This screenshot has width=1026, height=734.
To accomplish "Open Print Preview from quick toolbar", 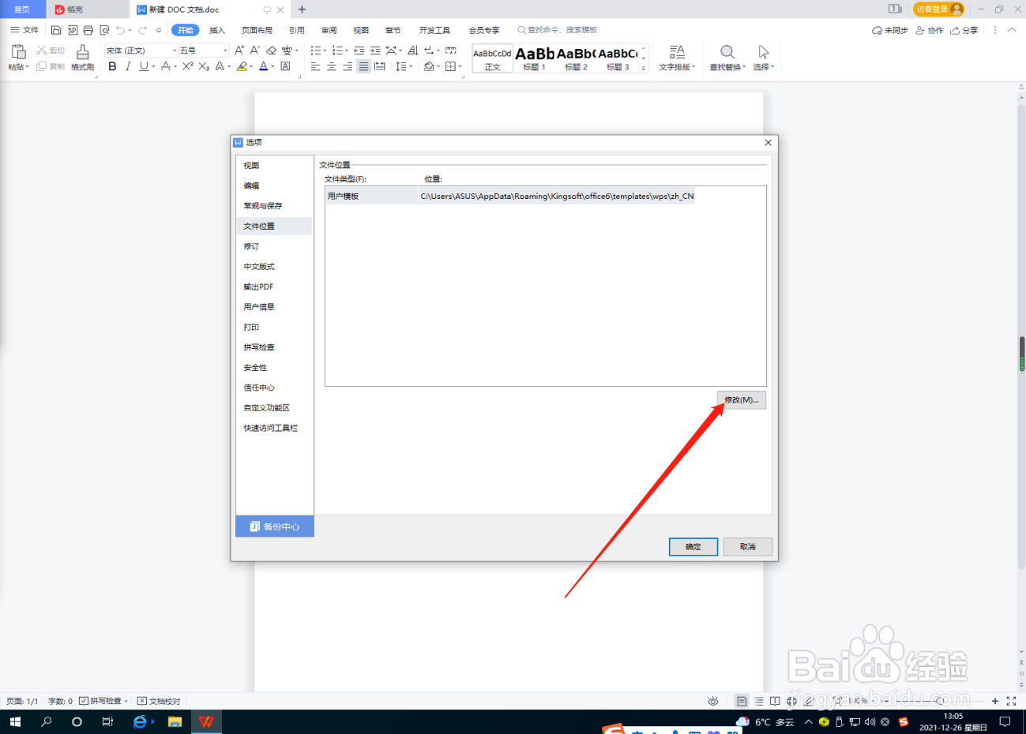I will [104, 30].
